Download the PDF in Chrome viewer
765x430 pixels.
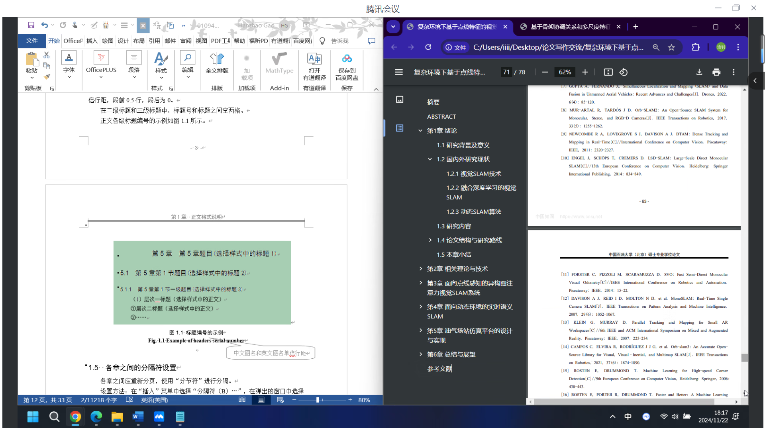click(699, 72)
